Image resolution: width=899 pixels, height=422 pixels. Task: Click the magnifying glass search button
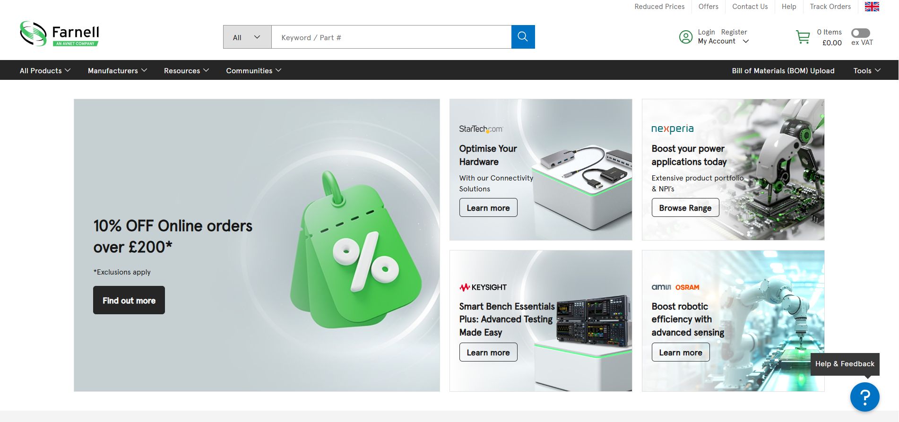tap(523, 37)
